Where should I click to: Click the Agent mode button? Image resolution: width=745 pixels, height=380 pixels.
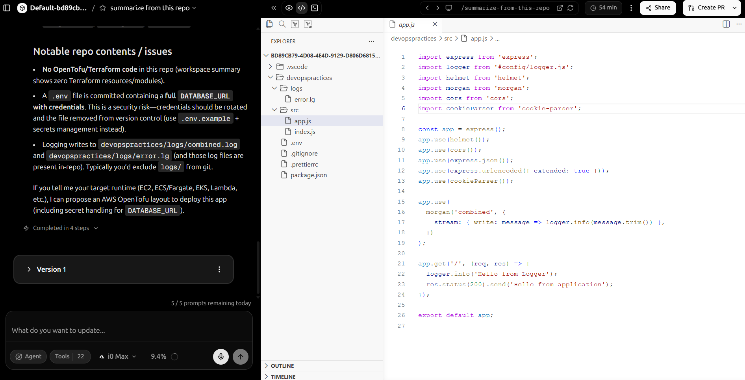pos(28,356)
